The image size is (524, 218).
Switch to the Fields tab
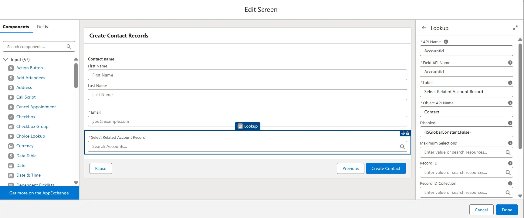point(42,27)
